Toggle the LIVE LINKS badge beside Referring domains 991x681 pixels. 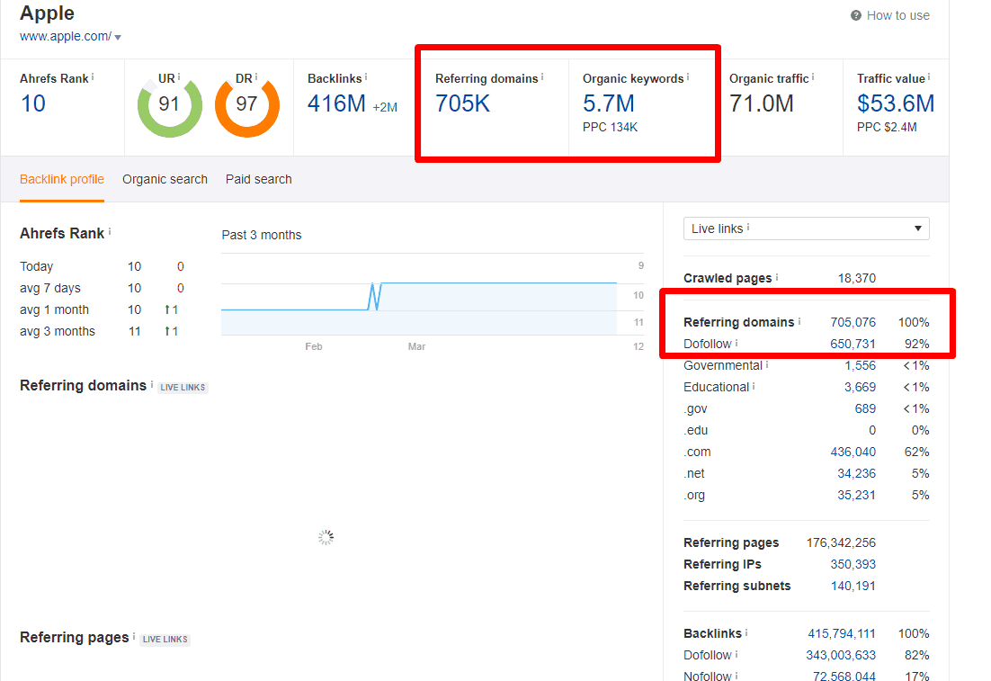(x=183, y=387)
